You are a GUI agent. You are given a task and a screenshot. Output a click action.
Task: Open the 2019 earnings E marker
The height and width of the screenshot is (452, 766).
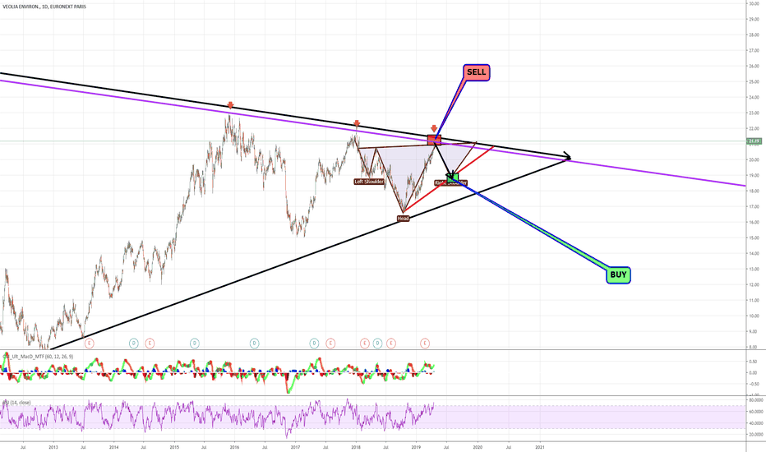[x=425, y=344]
